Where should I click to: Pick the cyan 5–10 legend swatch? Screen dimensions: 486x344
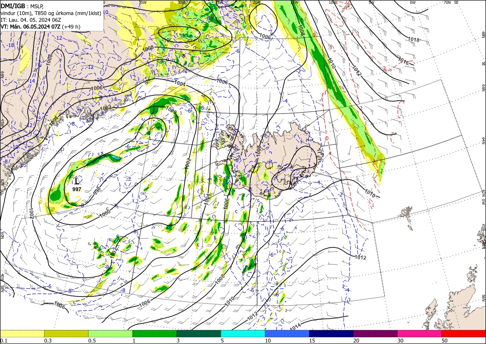click(243, 333)
